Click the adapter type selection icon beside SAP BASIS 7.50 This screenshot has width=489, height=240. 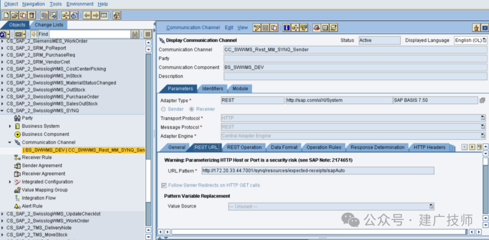click(x=482, y=100)
